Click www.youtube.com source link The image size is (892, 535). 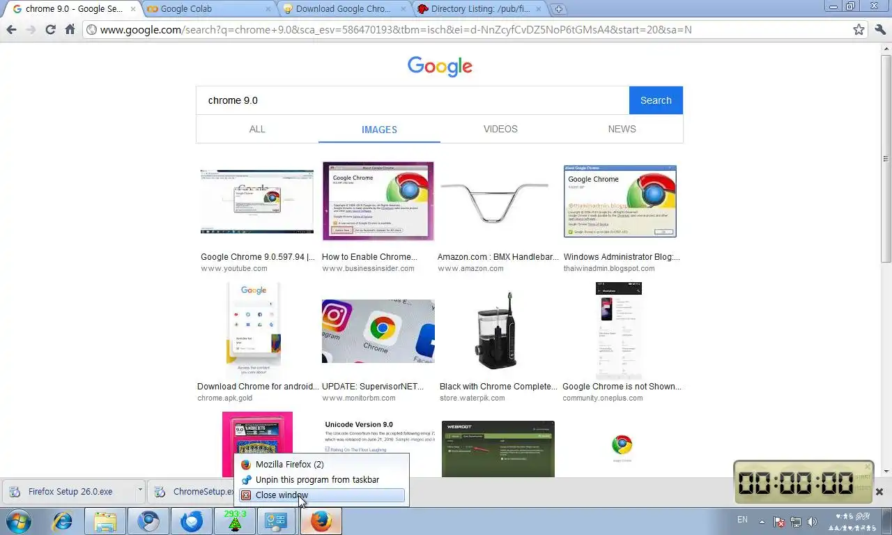point(233,268)
